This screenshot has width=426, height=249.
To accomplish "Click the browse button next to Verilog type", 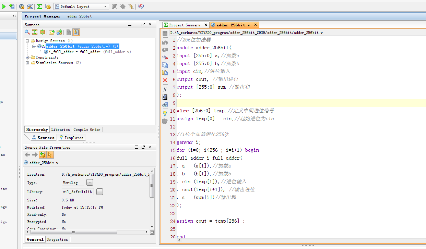I will coord(90,183).
